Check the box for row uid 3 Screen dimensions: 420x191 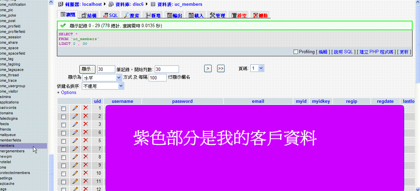[63, 125]
